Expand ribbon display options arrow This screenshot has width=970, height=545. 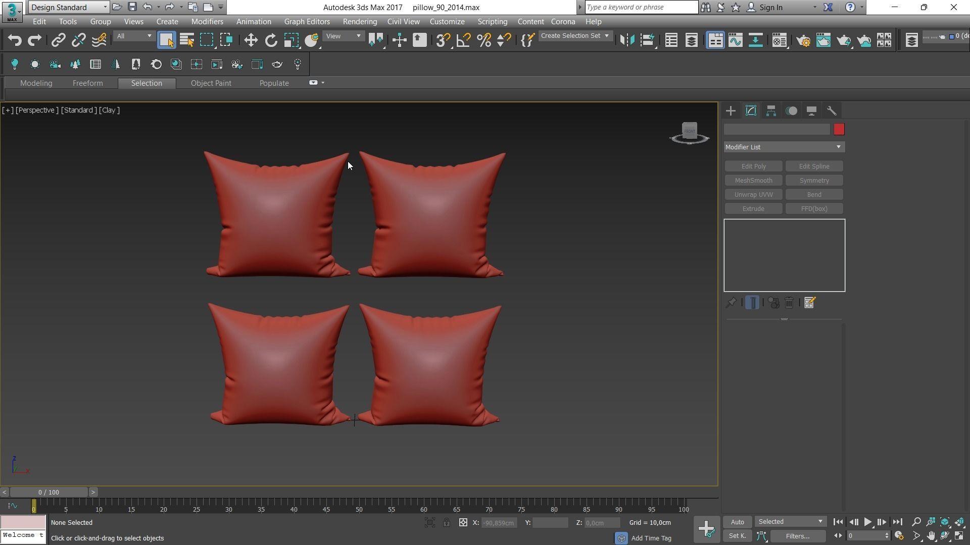[x=323, y=83]
